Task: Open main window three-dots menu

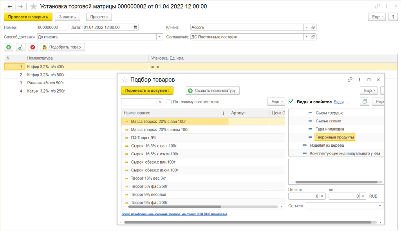Action: tap(386, 6)
